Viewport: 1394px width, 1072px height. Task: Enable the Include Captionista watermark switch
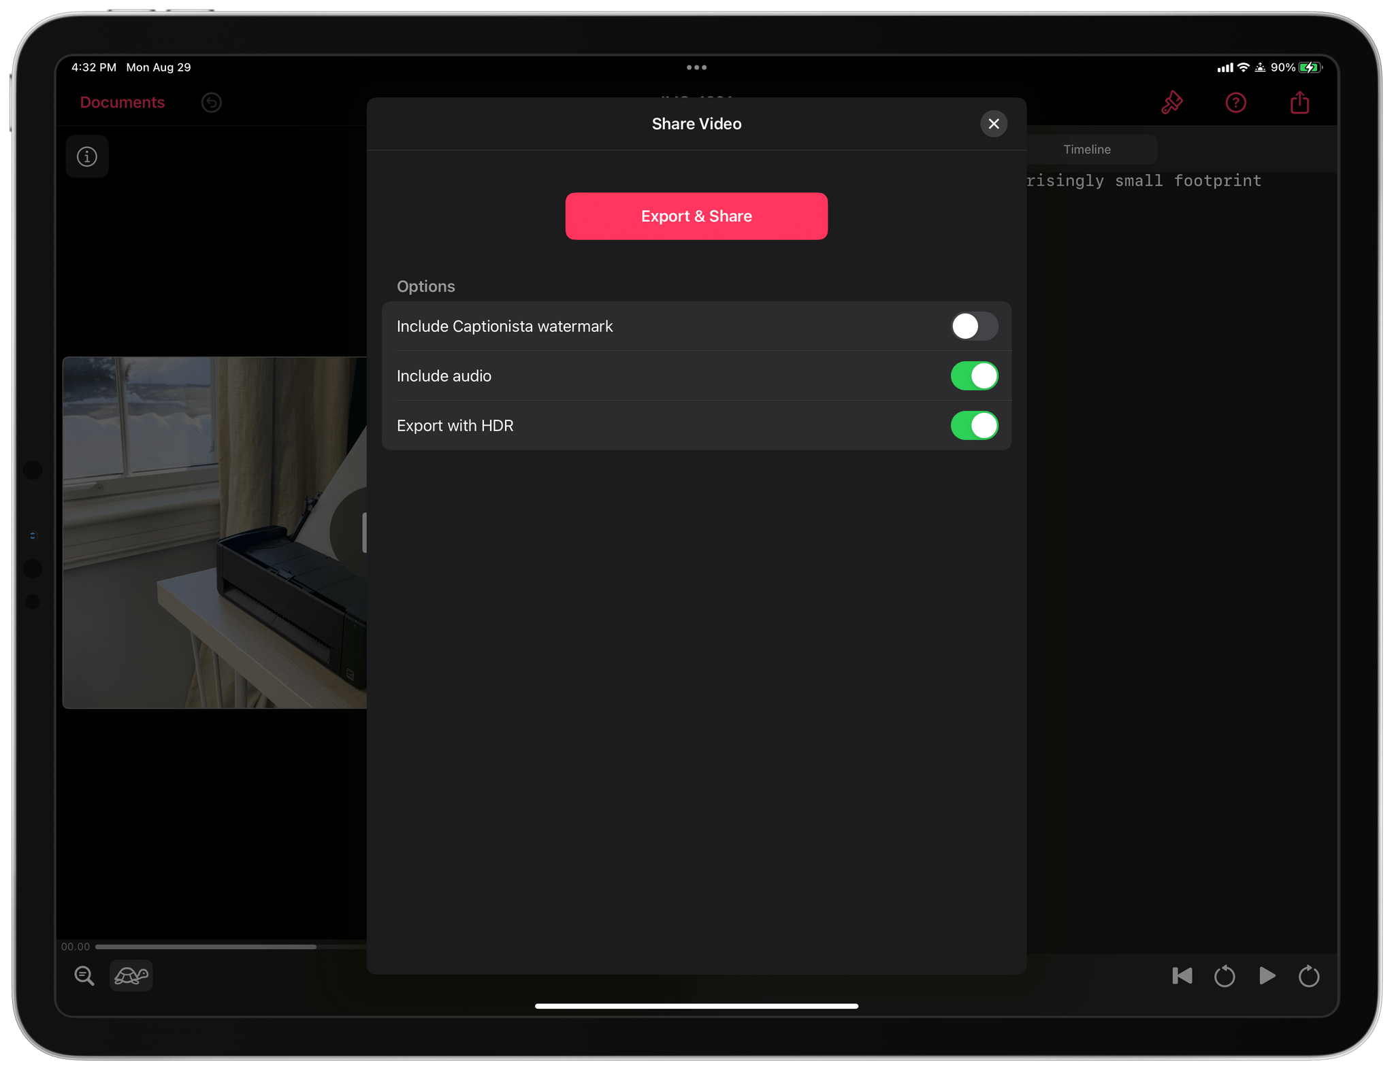tap(974, 326)
